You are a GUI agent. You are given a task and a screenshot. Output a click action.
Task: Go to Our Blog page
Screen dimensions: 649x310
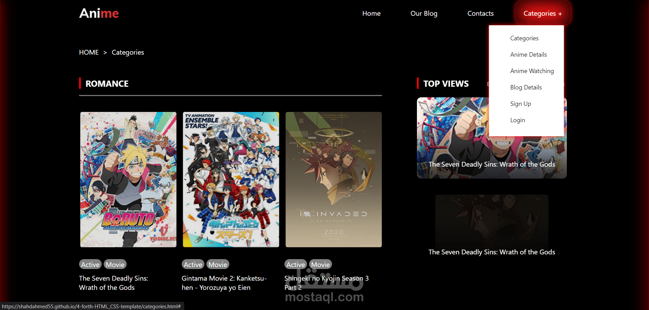(424, 13)
